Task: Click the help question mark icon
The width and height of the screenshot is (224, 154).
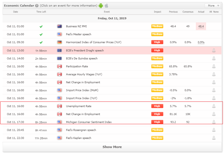Action: [37, 6]
